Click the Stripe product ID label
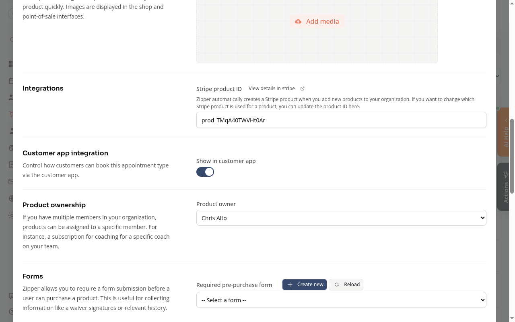The width and height of the screenshot is (515, 322). [x=219, y=89]
